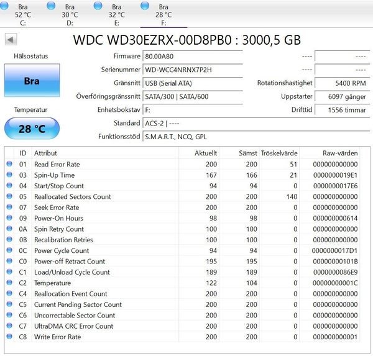The width and height of the screenshot is (373, 356).
Task: Click raw value 000000000001 for Write Error Rate
Action: [x=335, y=337]
